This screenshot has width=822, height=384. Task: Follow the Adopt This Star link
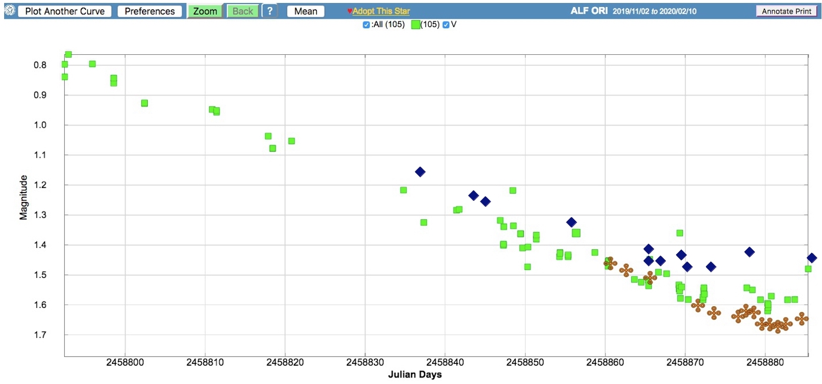381,11
